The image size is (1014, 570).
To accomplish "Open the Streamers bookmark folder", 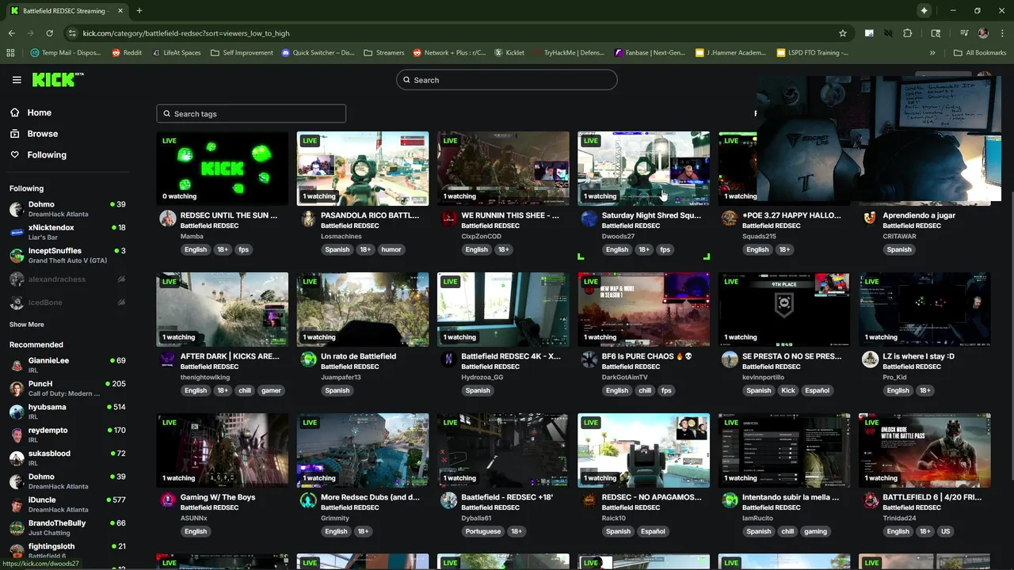I will click(384, 53).
